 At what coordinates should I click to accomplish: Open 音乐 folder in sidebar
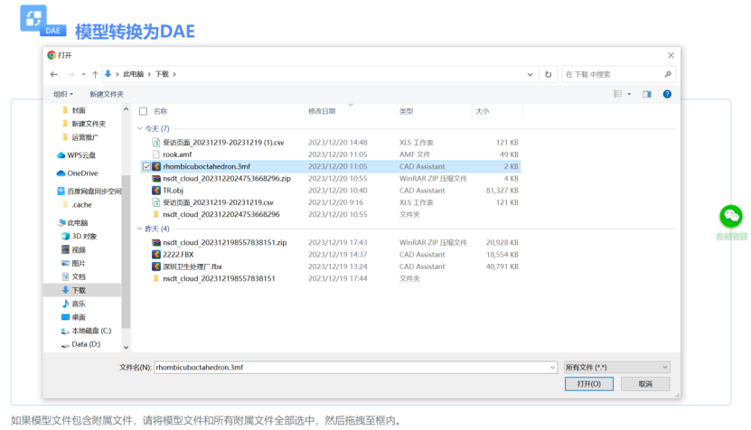coord(79,304)
